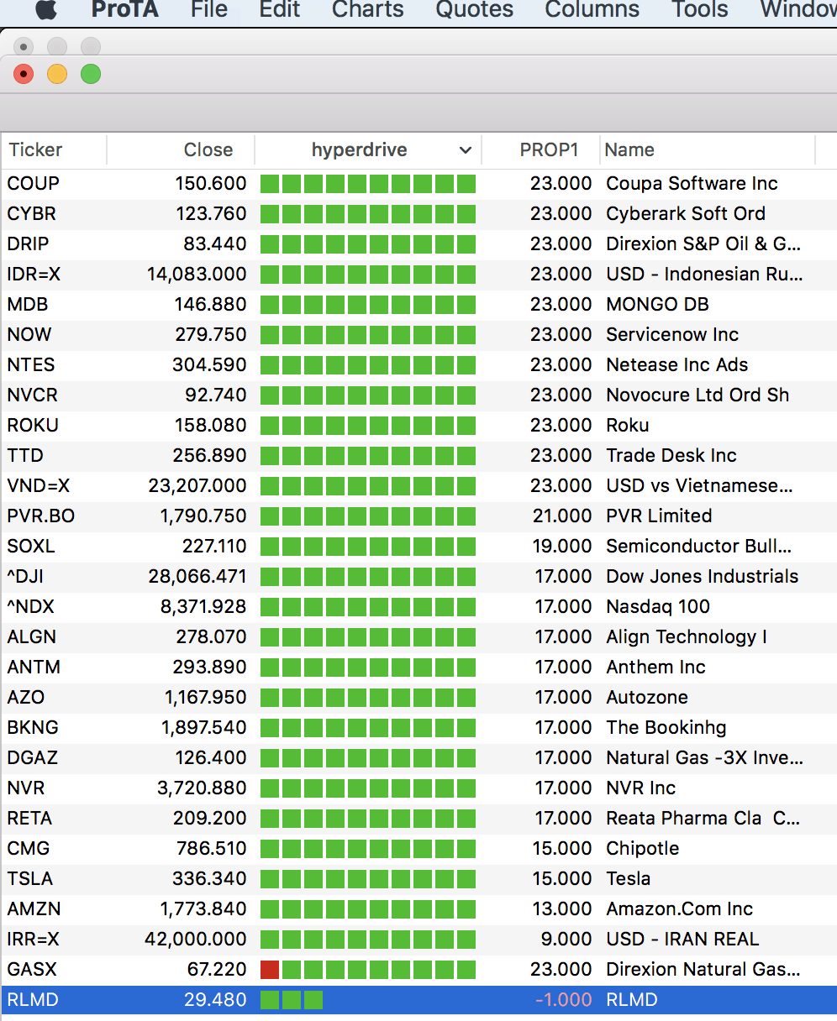Minimize the front window with yellow button
Image resolution: width=837 pixels, height=1021 pixels.
coord(57,75)
